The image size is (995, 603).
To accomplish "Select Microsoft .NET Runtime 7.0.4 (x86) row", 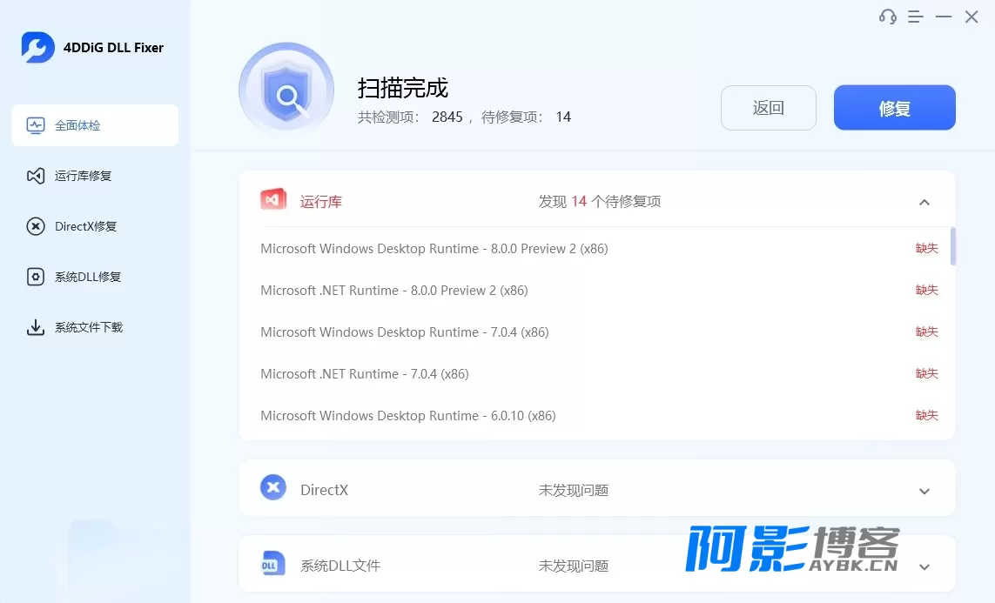I will point(599,374).
